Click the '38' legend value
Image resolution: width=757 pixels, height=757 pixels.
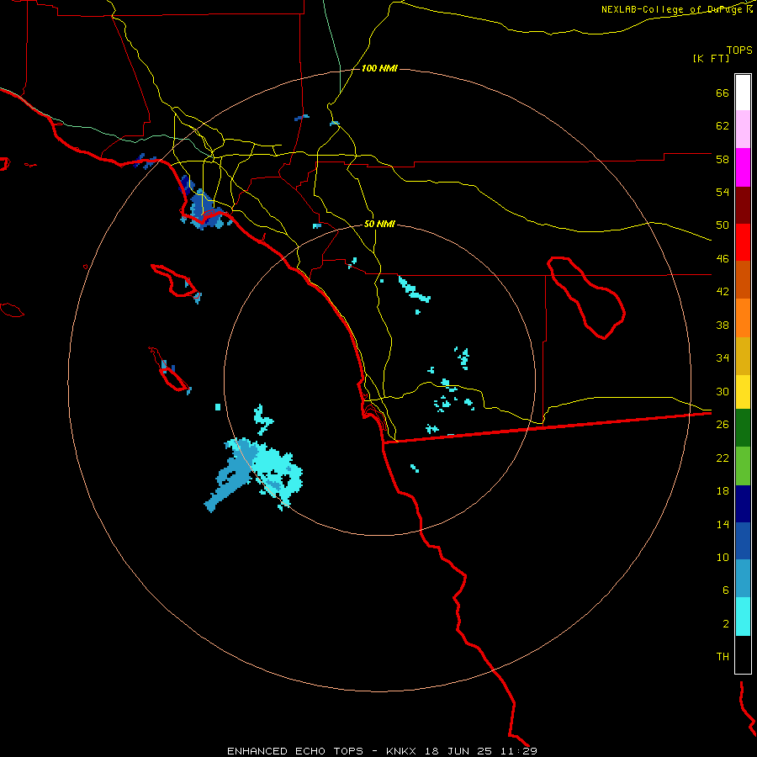coord(723,325)
